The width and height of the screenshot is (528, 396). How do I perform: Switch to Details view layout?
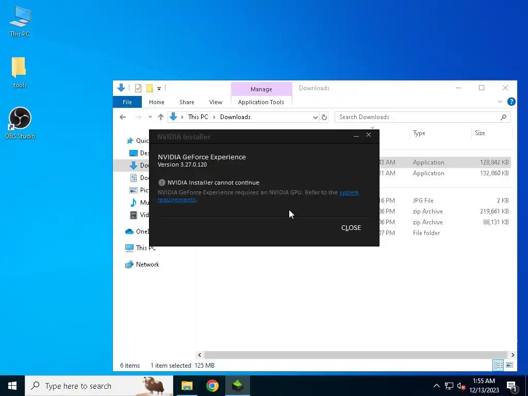499,365
